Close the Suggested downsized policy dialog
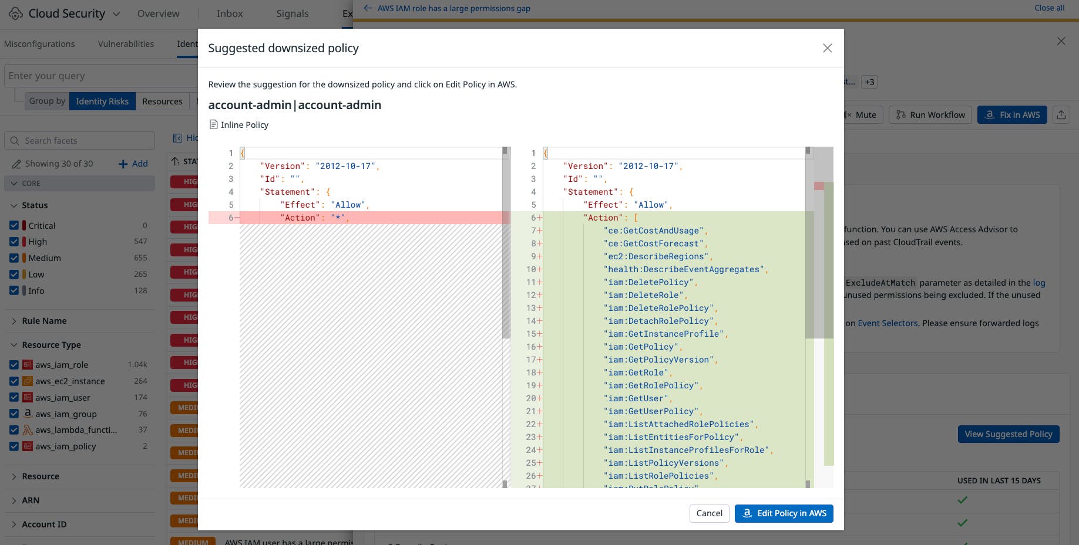 827,48
